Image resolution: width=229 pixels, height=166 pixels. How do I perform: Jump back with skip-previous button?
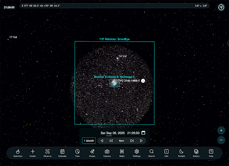111,141
